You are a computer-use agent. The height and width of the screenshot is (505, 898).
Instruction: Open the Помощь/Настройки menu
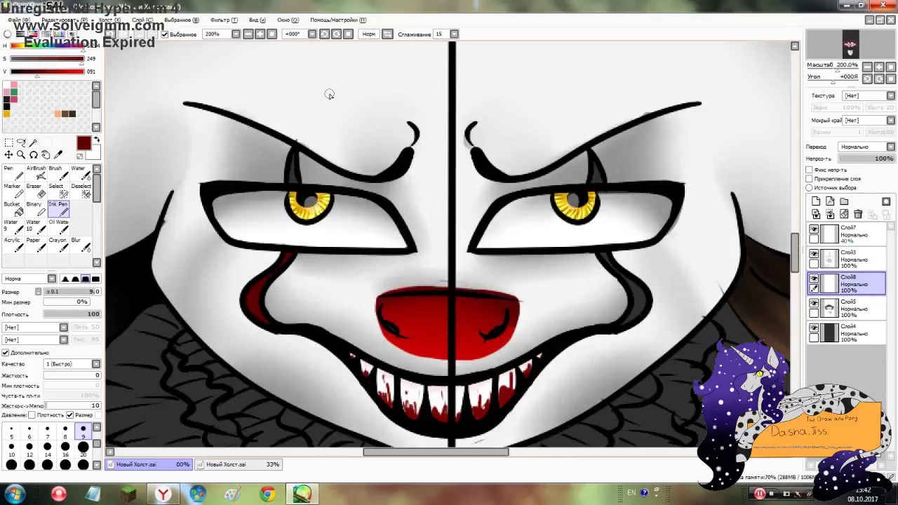[x=337, y=20]
